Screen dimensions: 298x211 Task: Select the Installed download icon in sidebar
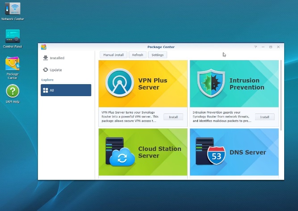46,58
